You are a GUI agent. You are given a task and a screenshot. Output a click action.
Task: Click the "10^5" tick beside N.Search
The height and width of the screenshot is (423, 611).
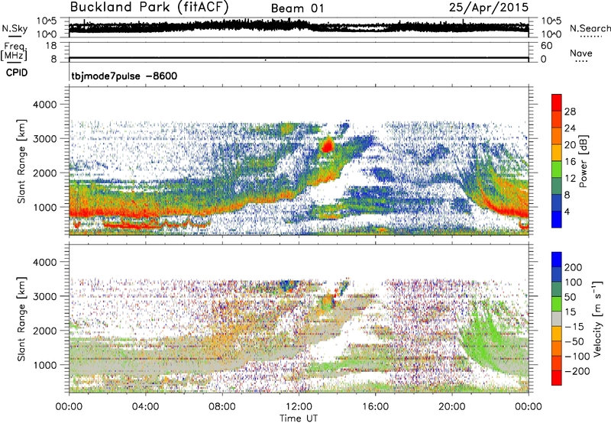(551, 21)
